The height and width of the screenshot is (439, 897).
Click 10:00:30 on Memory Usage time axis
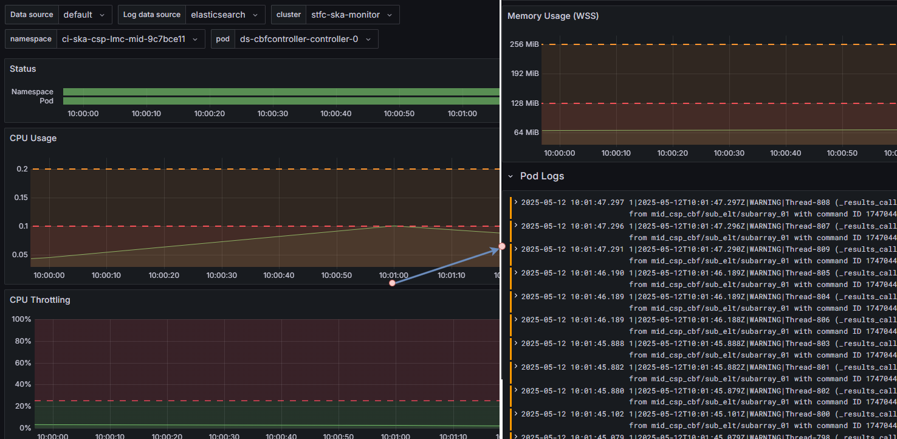729,153
